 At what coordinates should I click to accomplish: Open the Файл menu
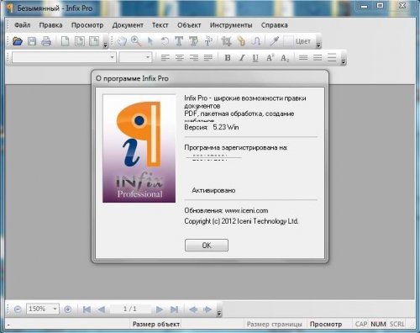[23, 25]
